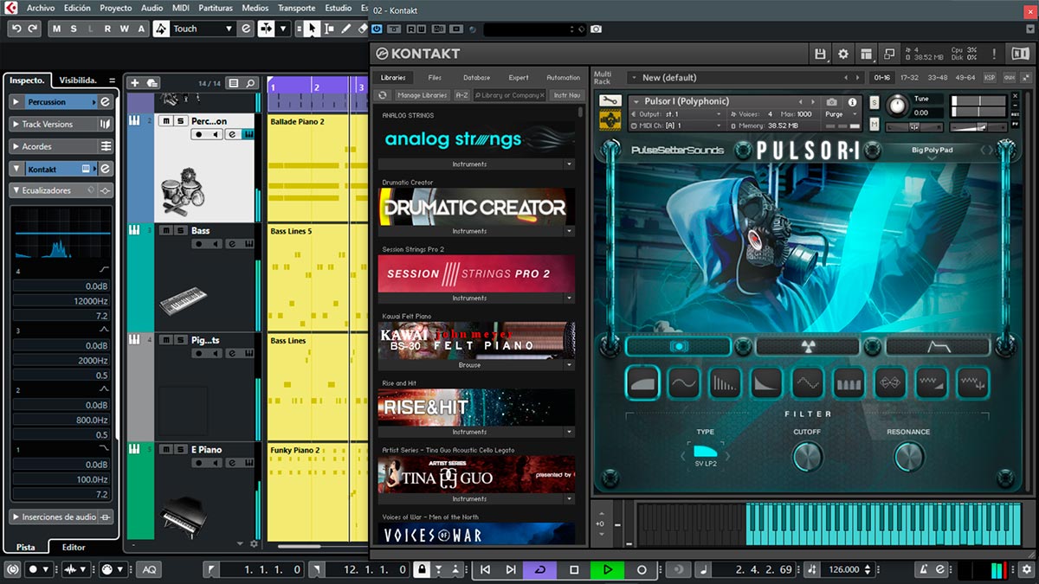Switch to the Visibilida. inspector tab
Screen dimensions: 1039x584
point(77,80)
